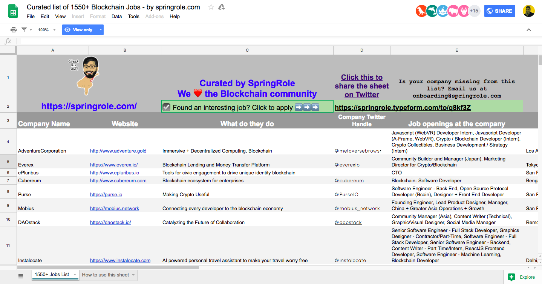The image size is (542, 284).
Task: Click the SHARE button
Action: click(x=499, y=11)
